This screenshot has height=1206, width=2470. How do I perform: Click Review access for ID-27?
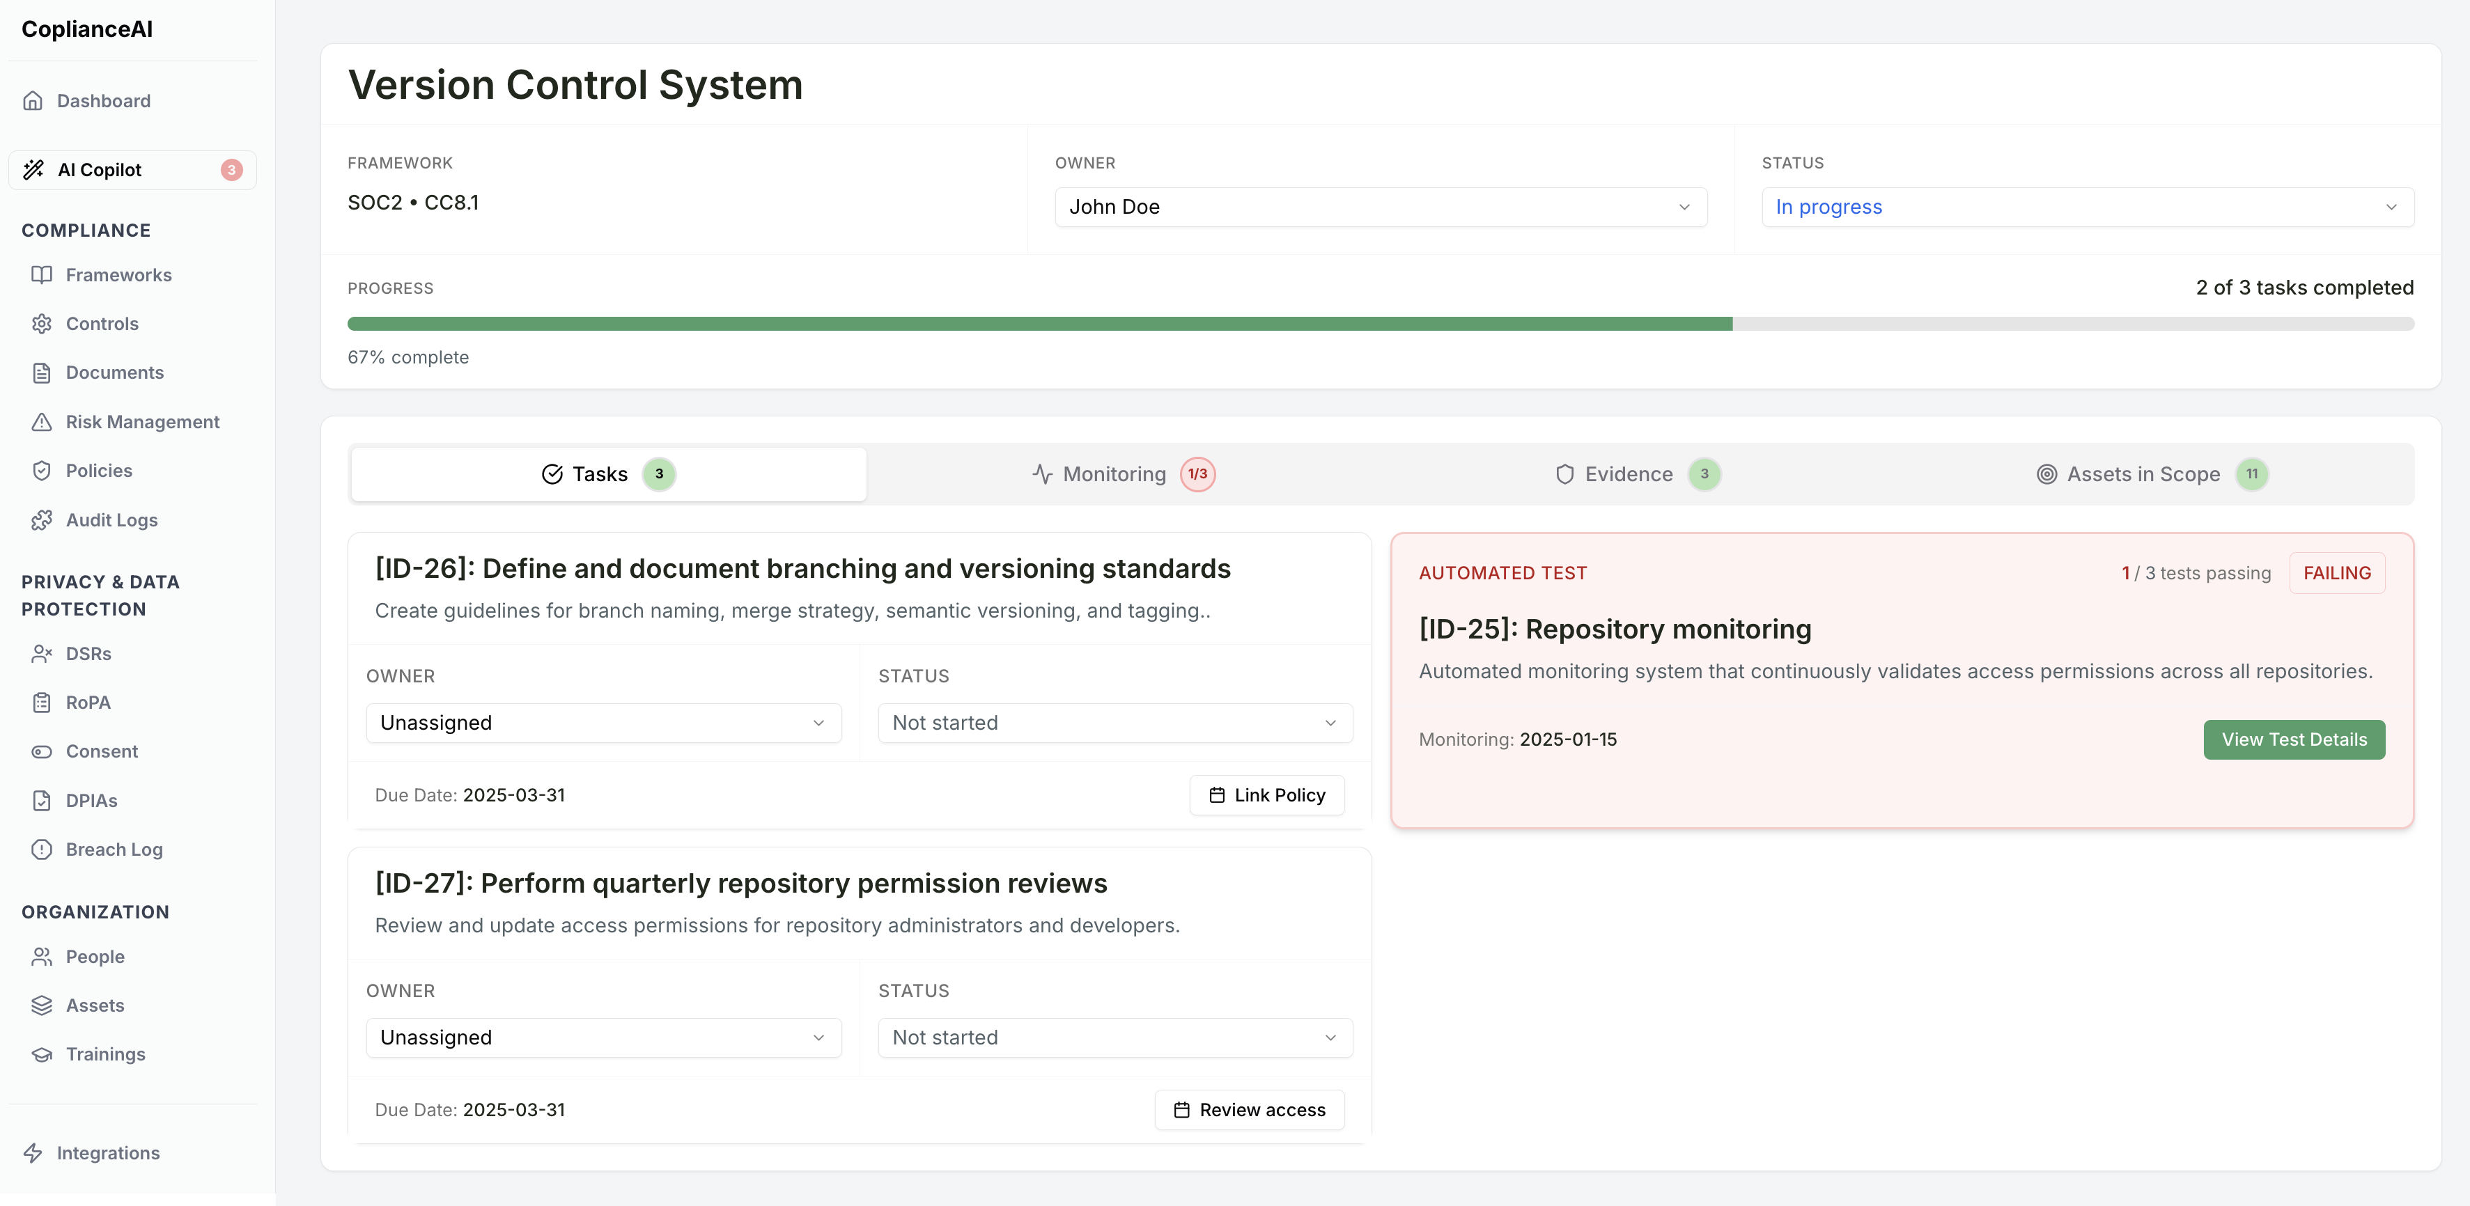(1250, 1109)
